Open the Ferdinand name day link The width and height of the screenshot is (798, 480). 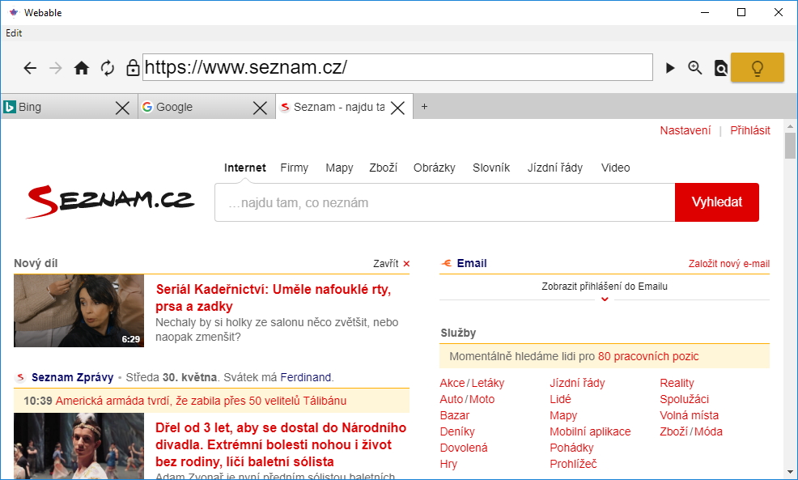[x=306, y=377]
